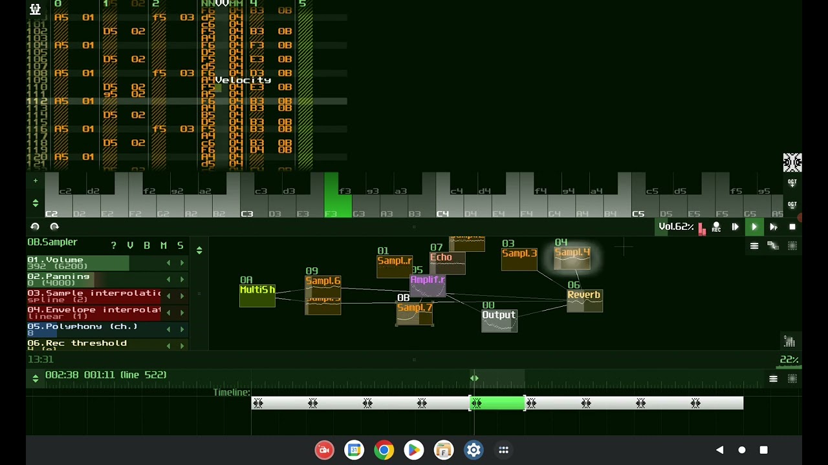
Task: Toggle Bypass (B) on 0B.Sampler
Action: point(147,246)
